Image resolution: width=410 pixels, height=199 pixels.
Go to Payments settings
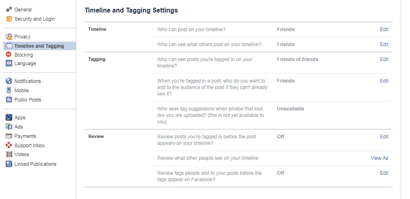25,136
